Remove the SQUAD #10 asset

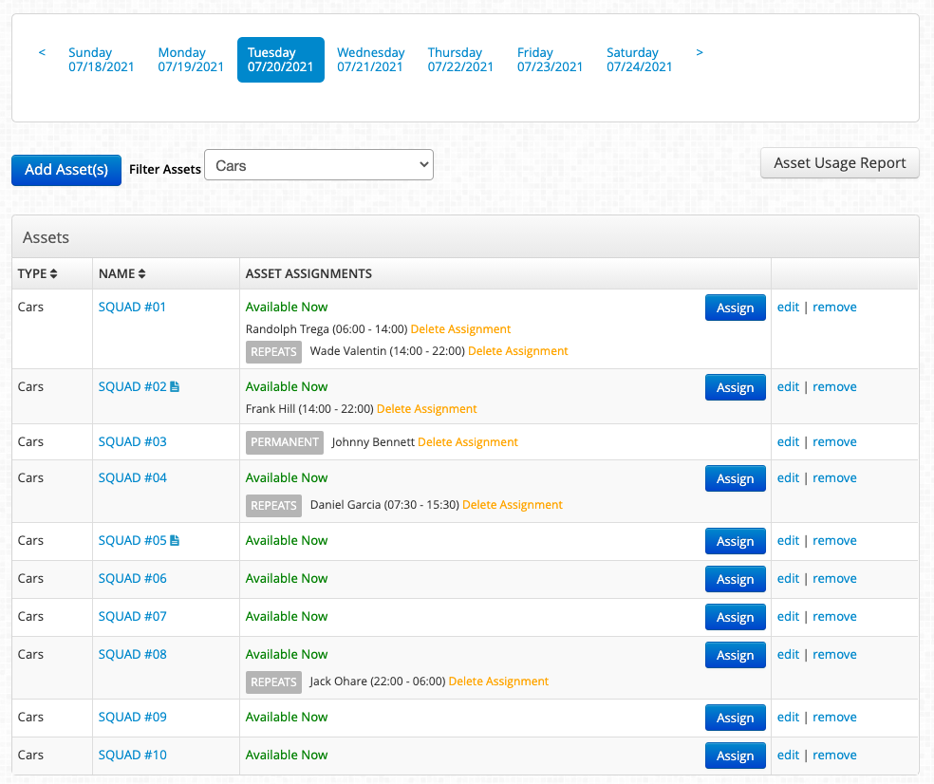point(834,756)
